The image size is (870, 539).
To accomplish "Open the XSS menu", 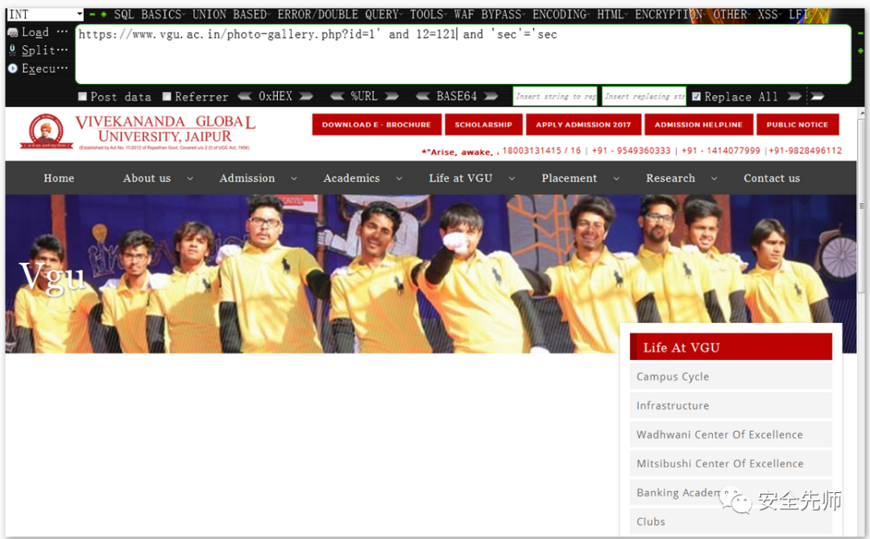I will pyautogui.click(x=769, y=15).
